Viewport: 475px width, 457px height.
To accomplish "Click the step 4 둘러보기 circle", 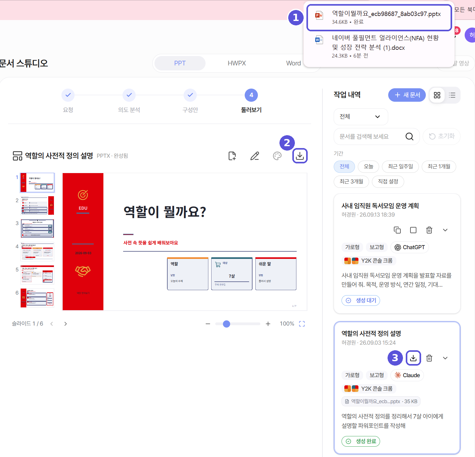I will pos(251,95).
